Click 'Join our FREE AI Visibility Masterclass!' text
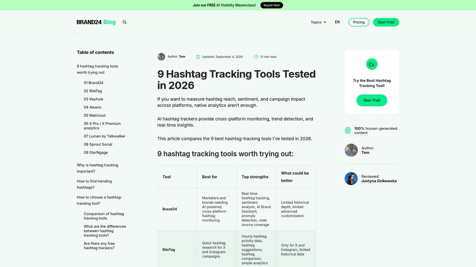Screen dimensions: 476x267 click(224, 5)
